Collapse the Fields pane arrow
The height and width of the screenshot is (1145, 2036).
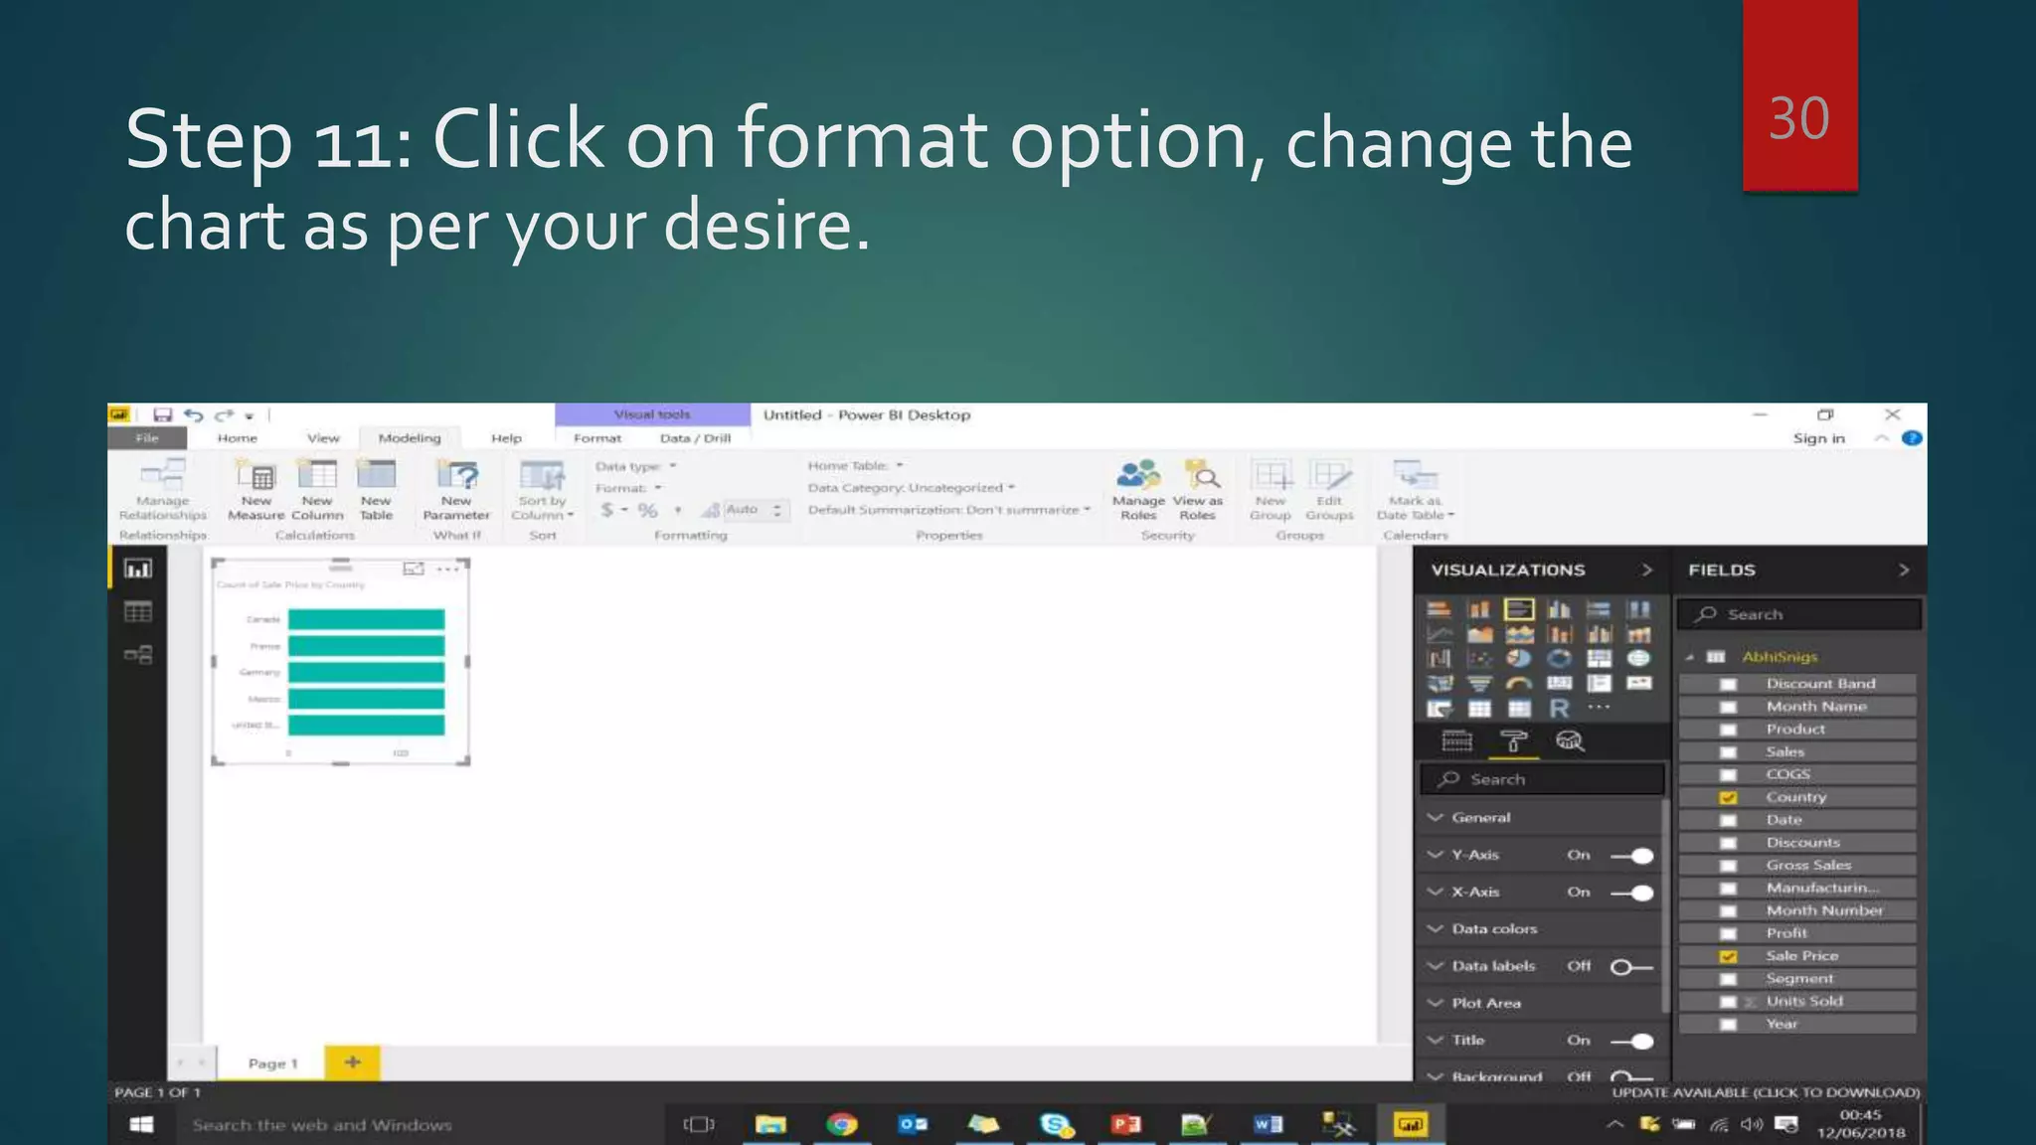point(1904,570)
